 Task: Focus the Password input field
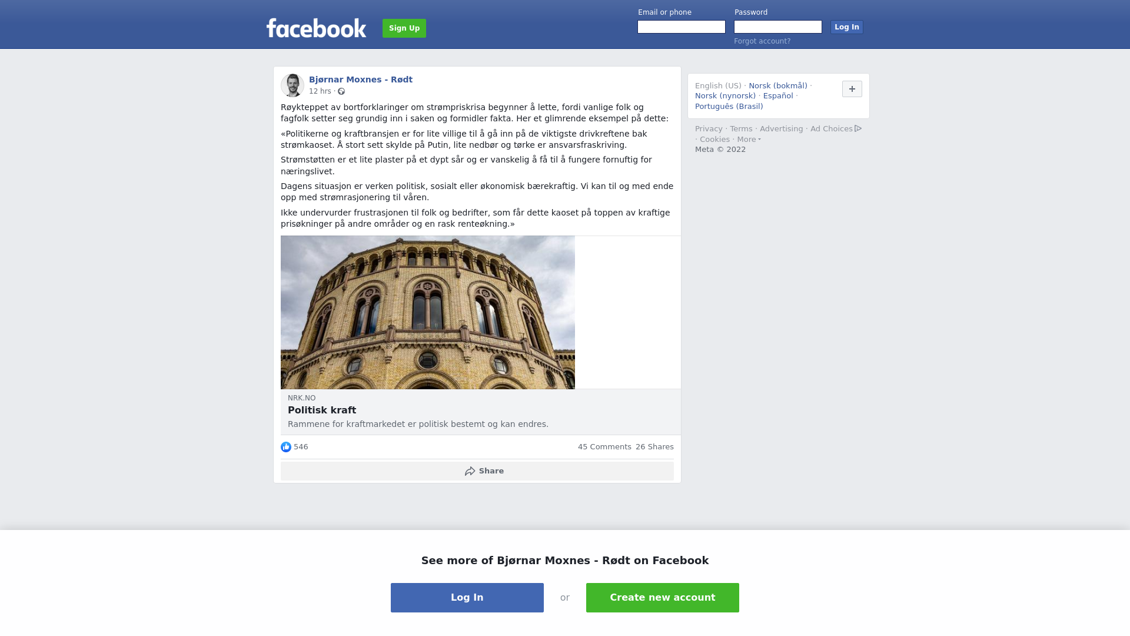[778, 27]
